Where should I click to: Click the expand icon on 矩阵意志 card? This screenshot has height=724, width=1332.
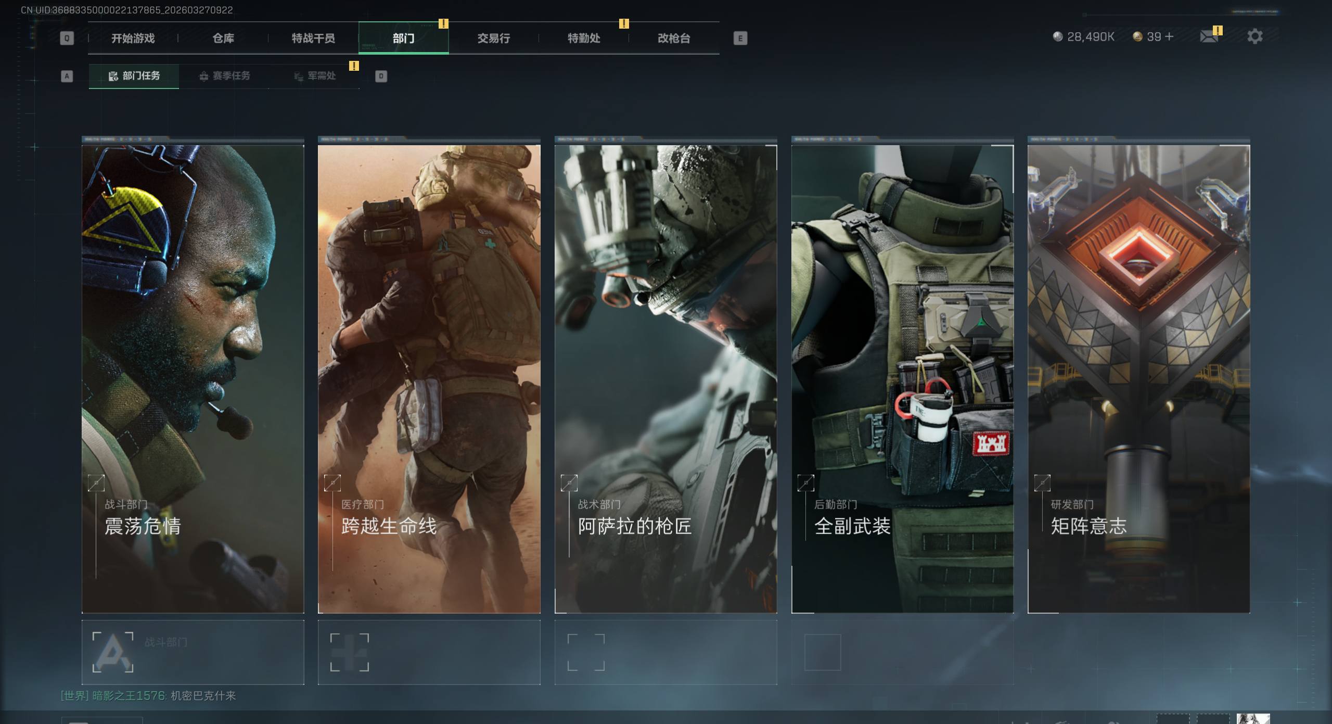pos(1042,483)
